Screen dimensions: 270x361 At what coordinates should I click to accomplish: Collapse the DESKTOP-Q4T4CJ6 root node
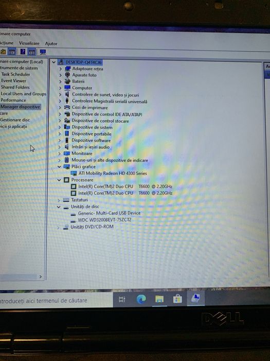[53, 62]
